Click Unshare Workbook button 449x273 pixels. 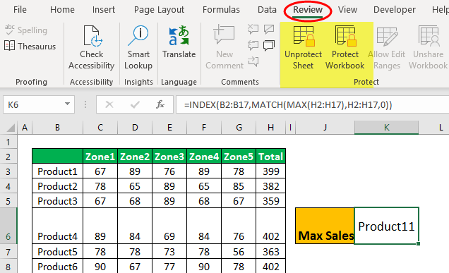point(428,47)
